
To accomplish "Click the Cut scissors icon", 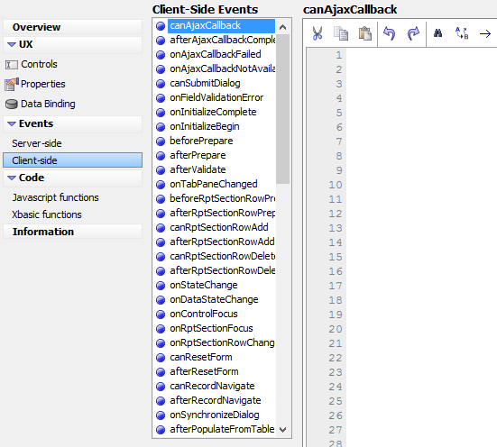I will [x=318, y=33].
